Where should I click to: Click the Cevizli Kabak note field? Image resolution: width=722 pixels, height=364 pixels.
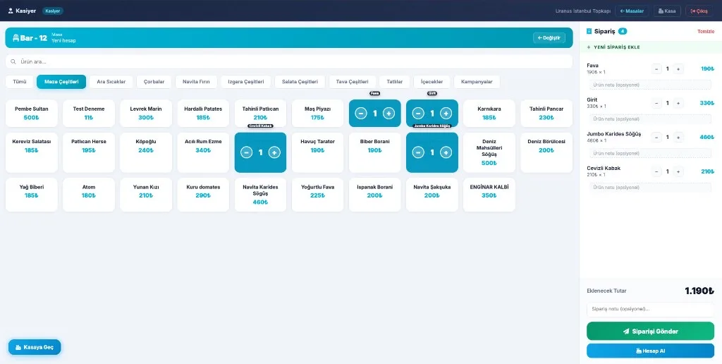[651, 187]
